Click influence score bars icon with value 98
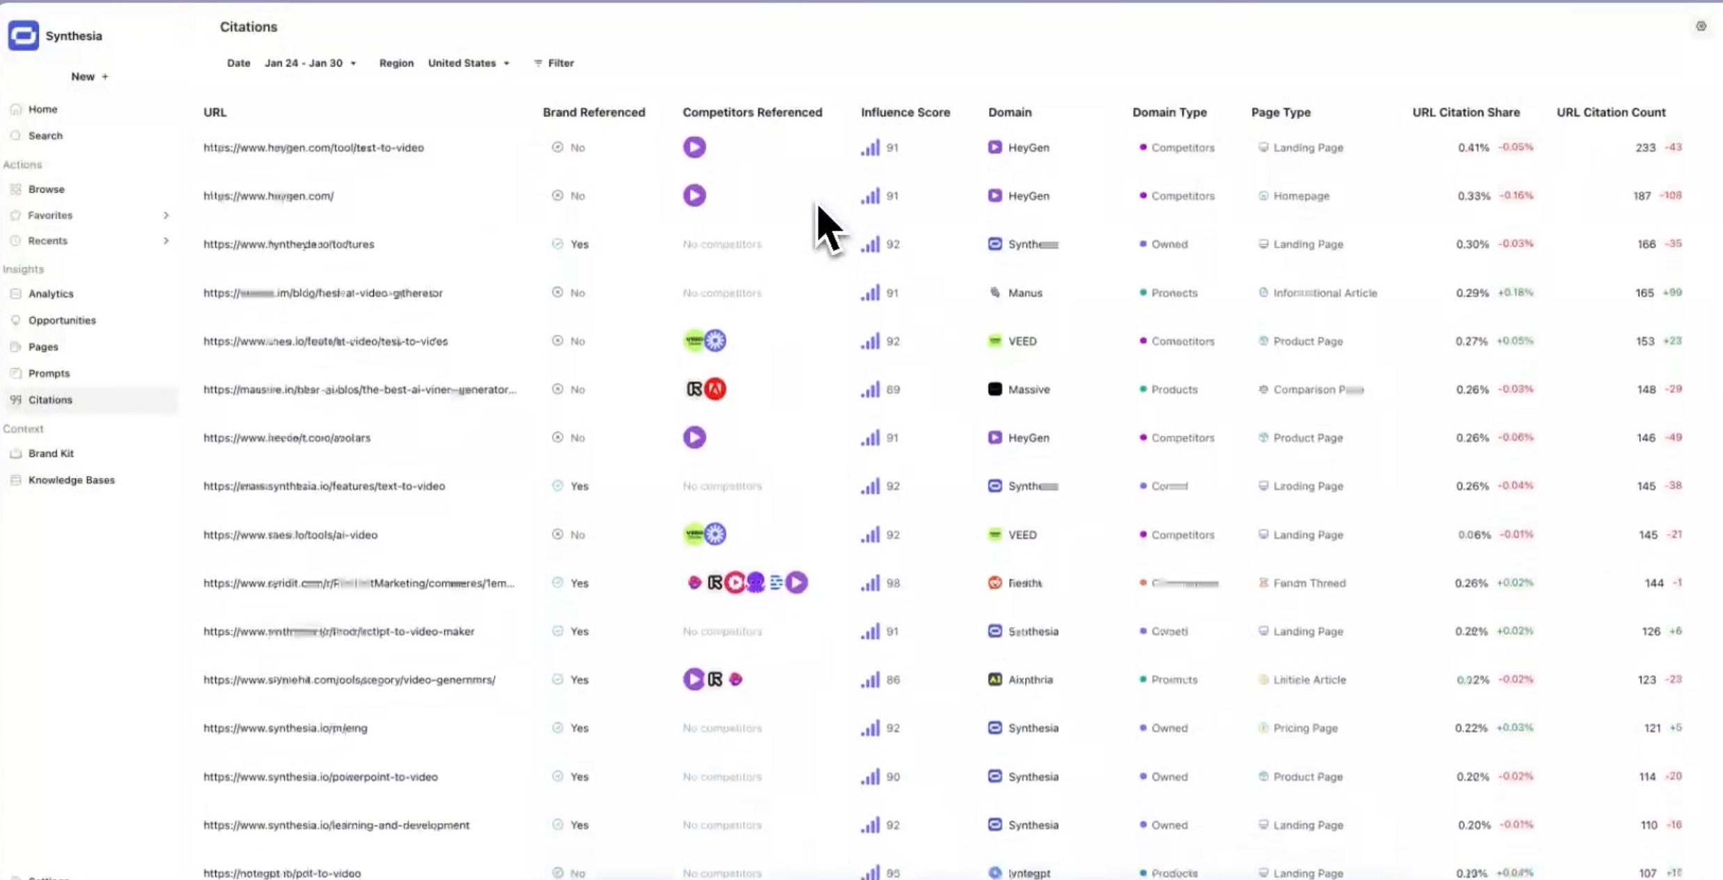 point(870,582)
